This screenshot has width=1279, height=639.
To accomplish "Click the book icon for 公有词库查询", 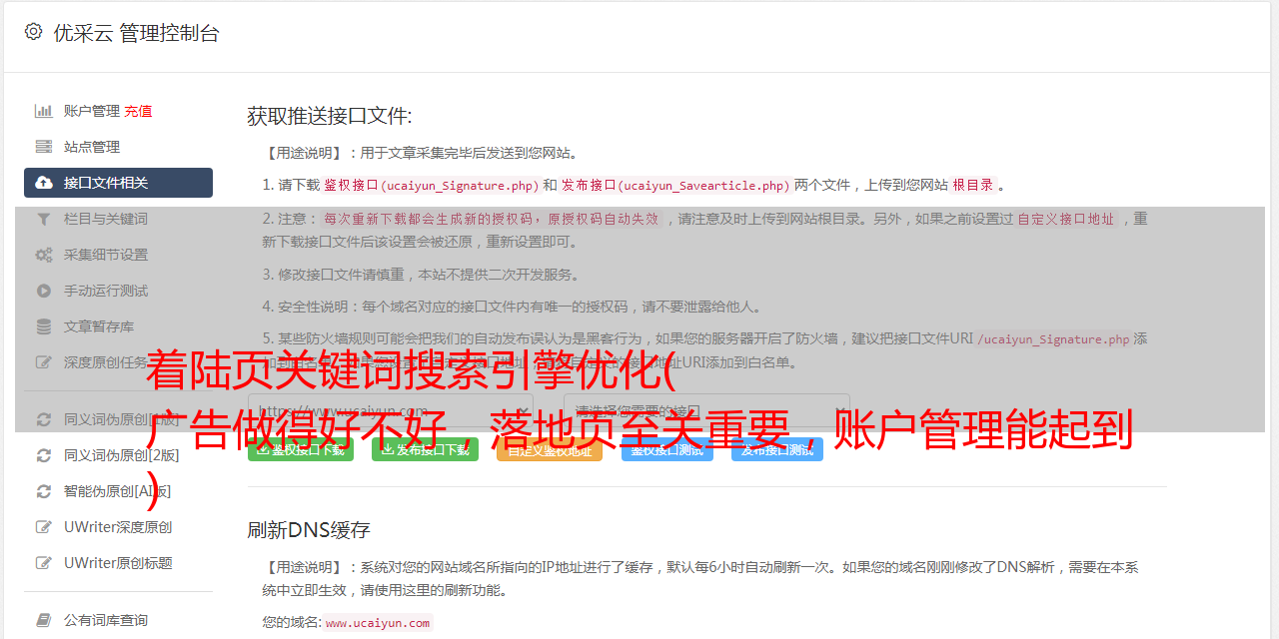I will point(44,620).
